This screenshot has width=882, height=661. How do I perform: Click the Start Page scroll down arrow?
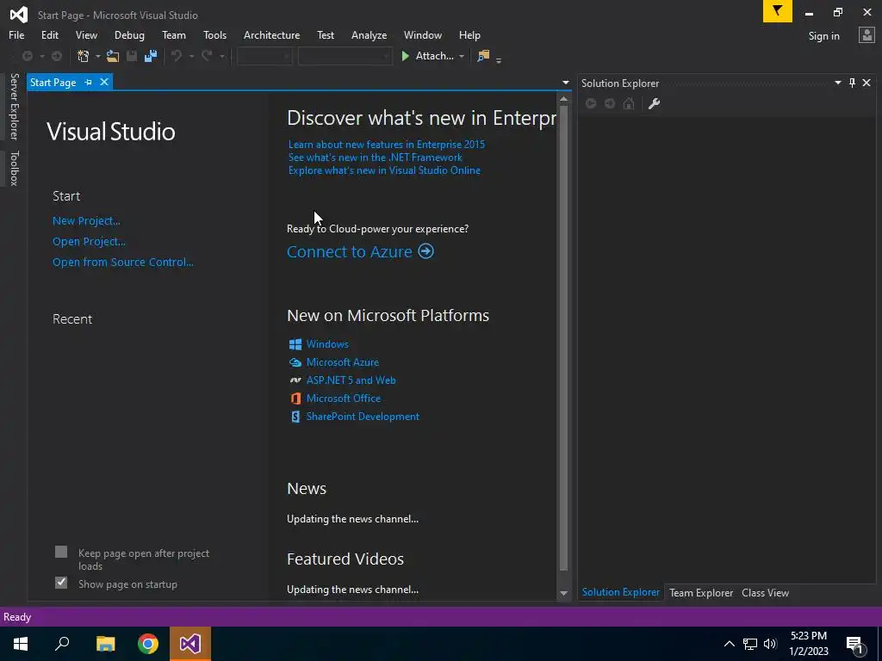point(563,593)
